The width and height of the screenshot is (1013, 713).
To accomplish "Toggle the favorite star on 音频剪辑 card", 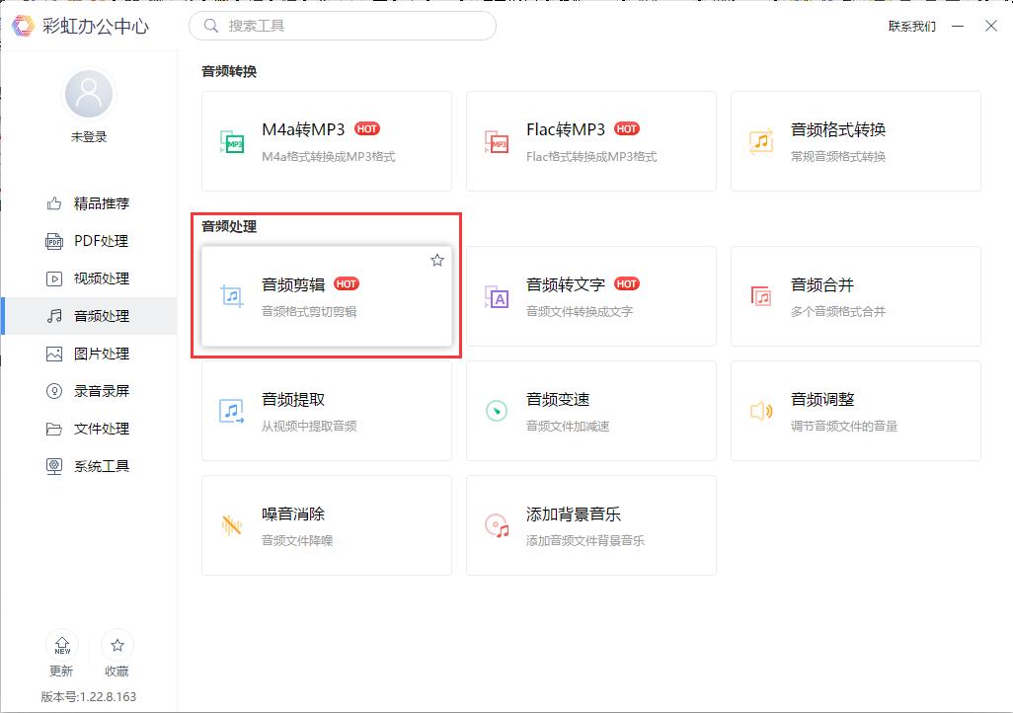I will pos(436,260).
